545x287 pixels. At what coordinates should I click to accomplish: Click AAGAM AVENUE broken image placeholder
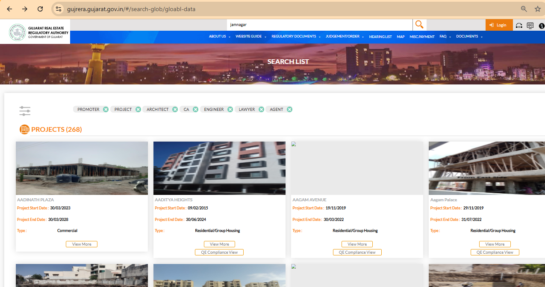(x=357, y=168)
